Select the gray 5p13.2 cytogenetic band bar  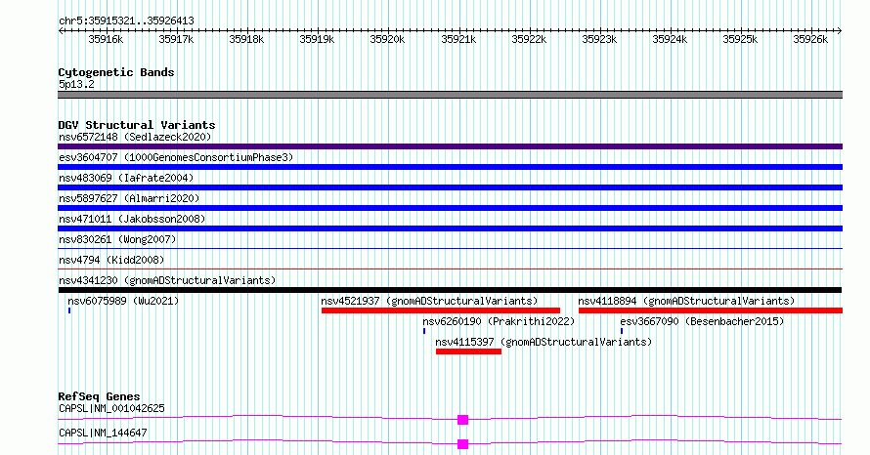(x=450, y=95)
